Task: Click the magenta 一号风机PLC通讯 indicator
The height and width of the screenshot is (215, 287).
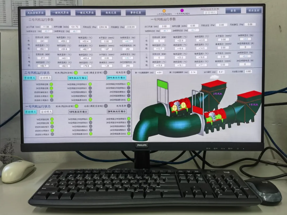Action: [182, 11]
